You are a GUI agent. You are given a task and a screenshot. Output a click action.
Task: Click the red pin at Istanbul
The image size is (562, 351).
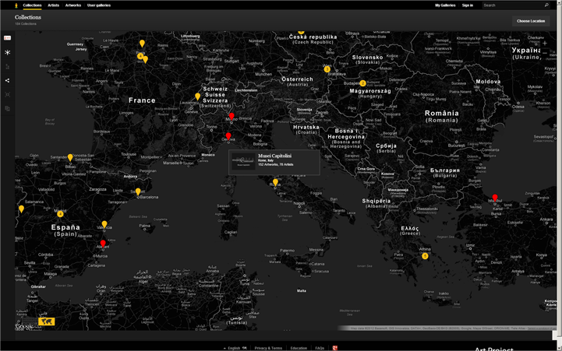[495, 198]
